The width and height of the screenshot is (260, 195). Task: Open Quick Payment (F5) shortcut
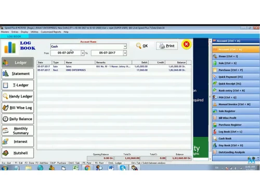click(236, 77)
